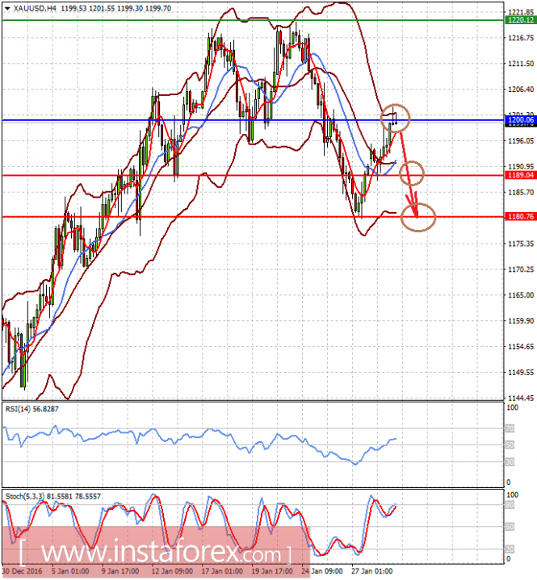Click the circle around the 1200 level candles

[395, 119]
